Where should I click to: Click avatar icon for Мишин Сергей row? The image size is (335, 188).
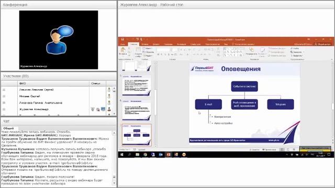click(x=109, y=96)
